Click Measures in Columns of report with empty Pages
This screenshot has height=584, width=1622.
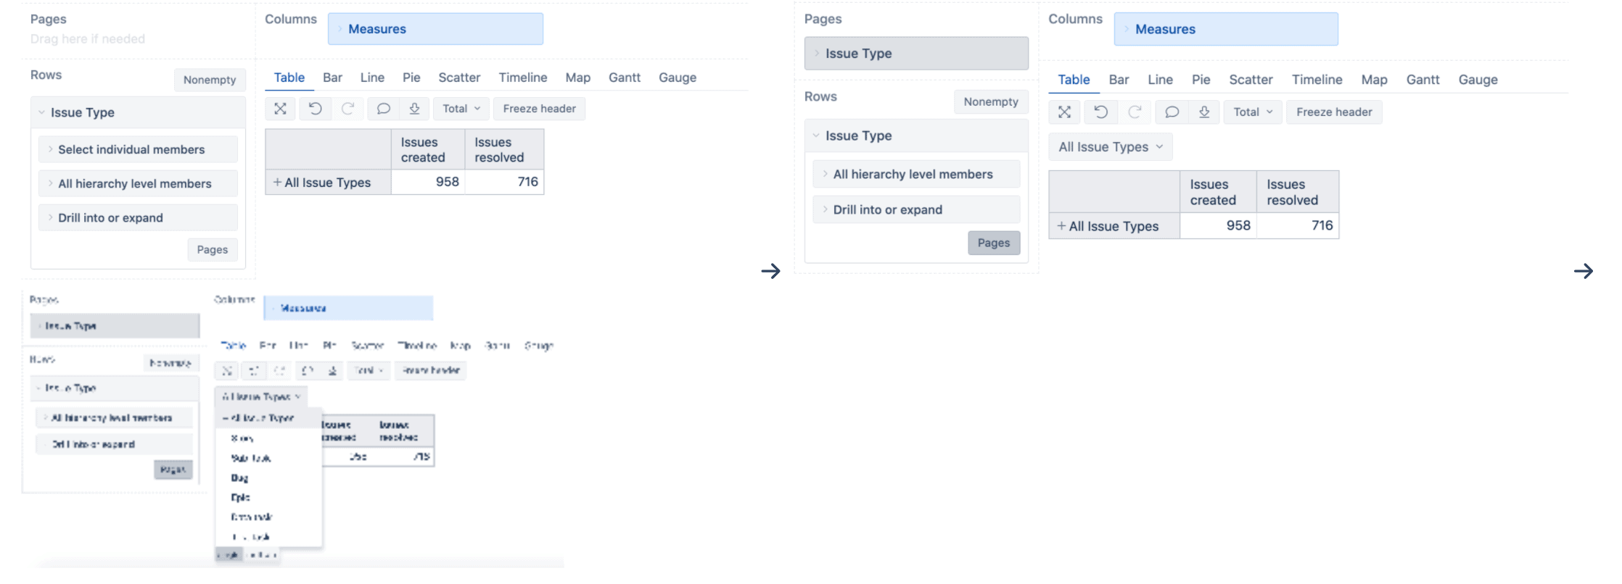435,29
